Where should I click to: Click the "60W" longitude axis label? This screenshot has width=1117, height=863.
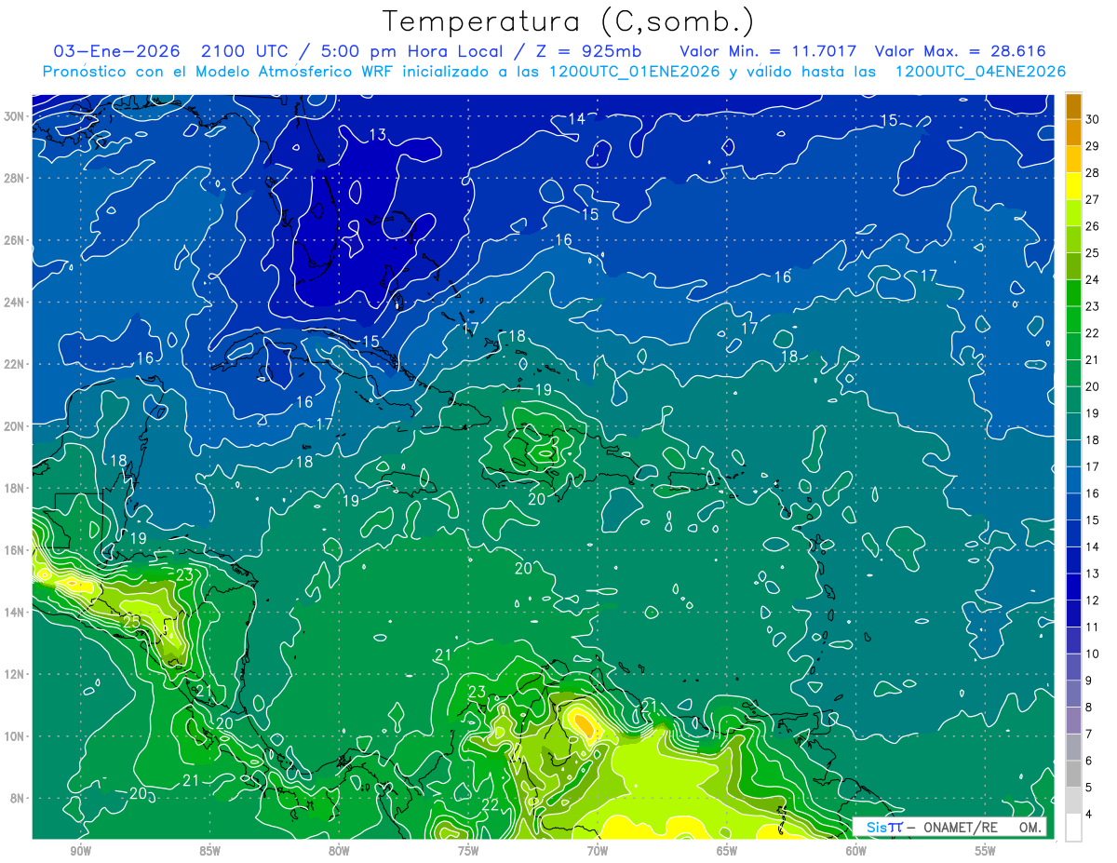(x=856, y=851)
